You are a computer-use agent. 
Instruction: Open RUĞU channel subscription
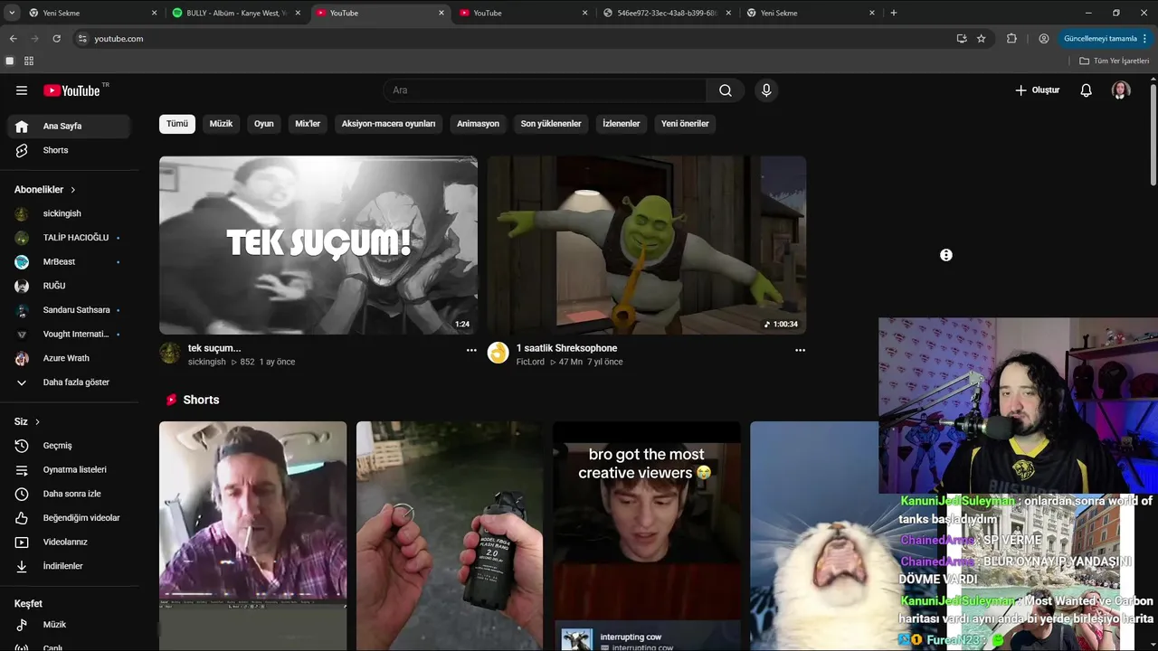point(69,286)
